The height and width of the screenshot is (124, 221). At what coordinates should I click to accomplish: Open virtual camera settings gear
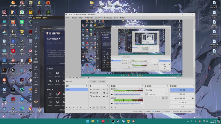[193, 98]
